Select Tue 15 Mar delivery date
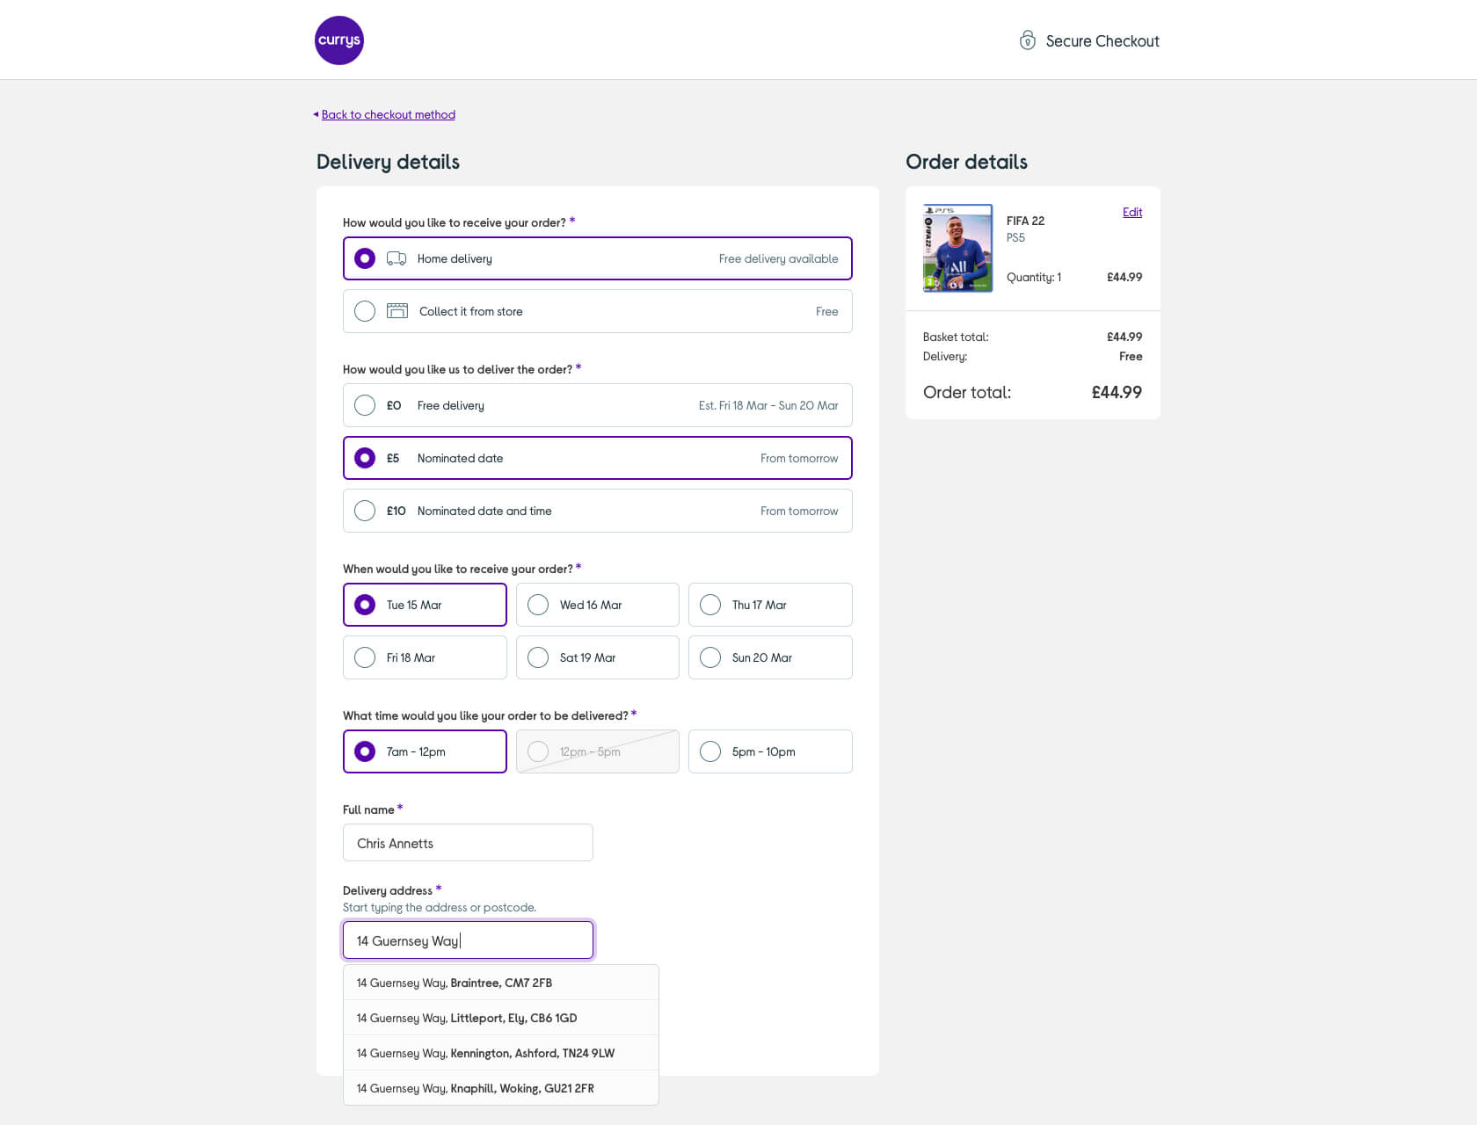 coord(425,605)
